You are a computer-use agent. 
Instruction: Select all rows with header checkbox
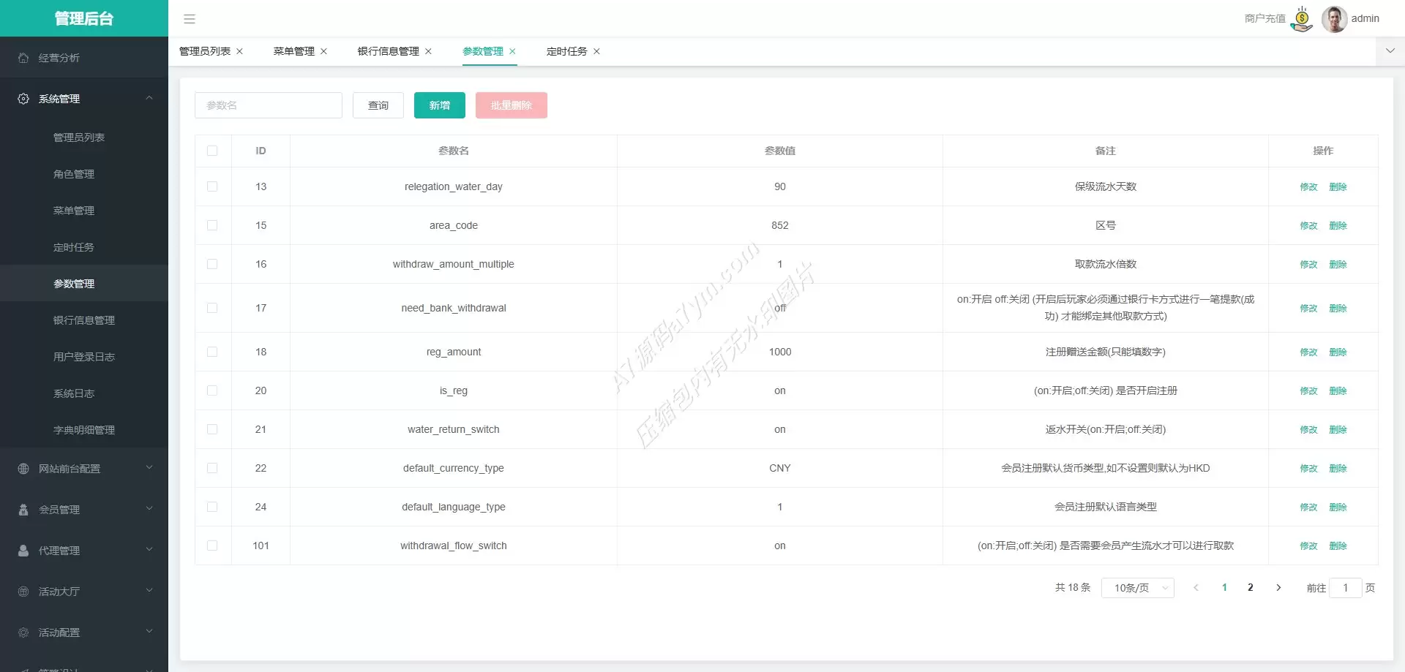pos(212,151)
